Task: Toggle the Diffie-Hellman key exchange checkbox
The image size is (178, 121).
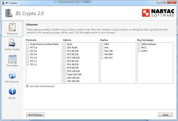Action: pyautogui.click(x=139, y=44)
